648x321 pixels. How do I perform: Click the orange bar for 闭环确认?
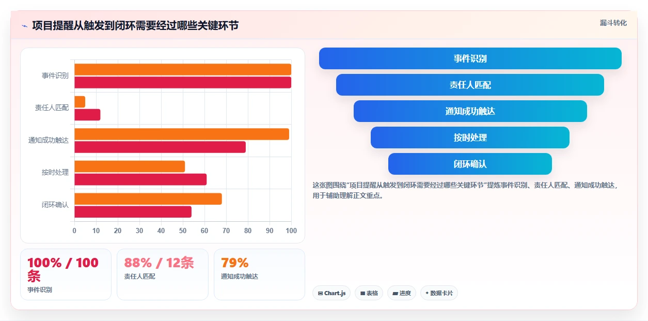pyautogui.click(x=148, y=198)
